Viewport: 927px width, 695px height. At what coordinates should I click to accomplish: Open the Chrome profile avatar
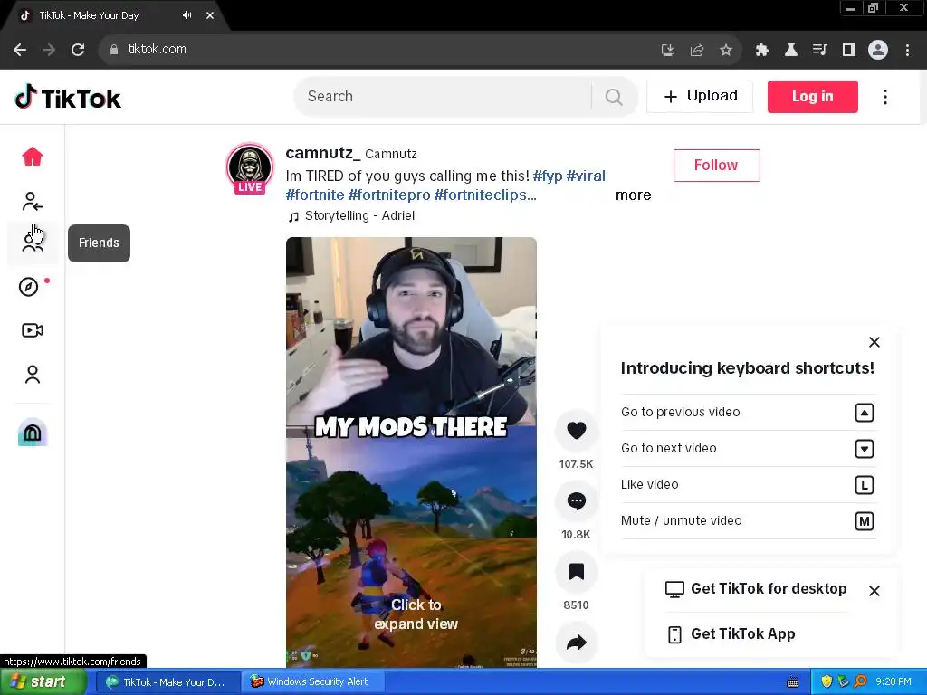[878, 50]
